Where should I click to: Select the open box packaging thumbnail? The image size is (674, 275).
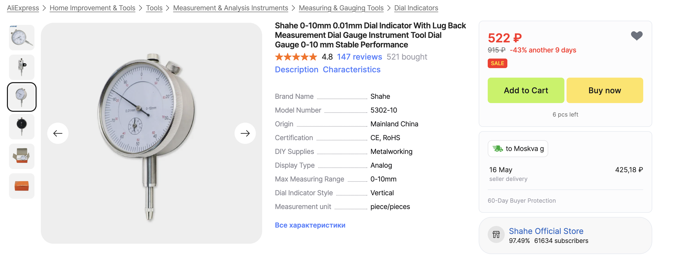[x=22, y=156]
